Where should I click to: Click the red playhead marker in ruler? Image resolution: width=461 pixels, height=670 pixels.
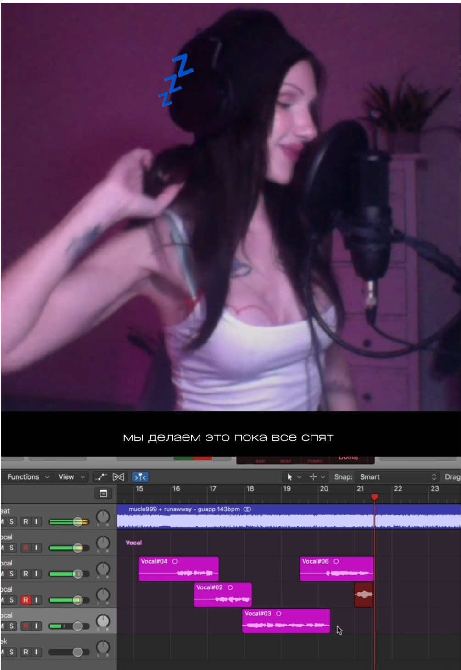click(375, 498)
